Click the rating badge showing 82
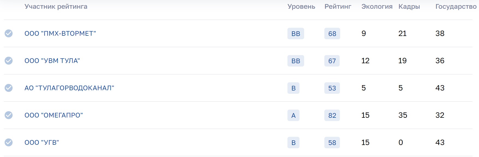Screen dimensions: 479x157 pos(332,115)
